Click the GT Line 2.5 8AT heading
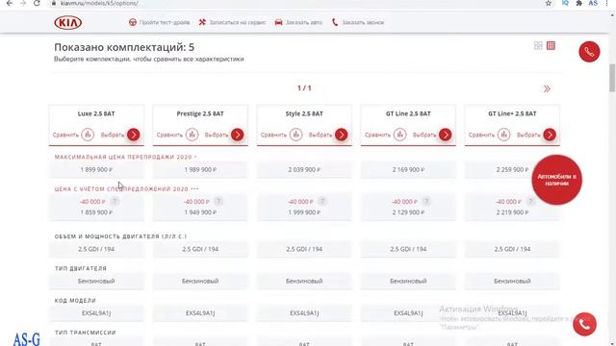 [x=408, y=113]
